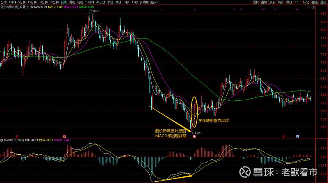Switch chart to 日线 daily period
This screenshot has width=328, height=183.
64,2
